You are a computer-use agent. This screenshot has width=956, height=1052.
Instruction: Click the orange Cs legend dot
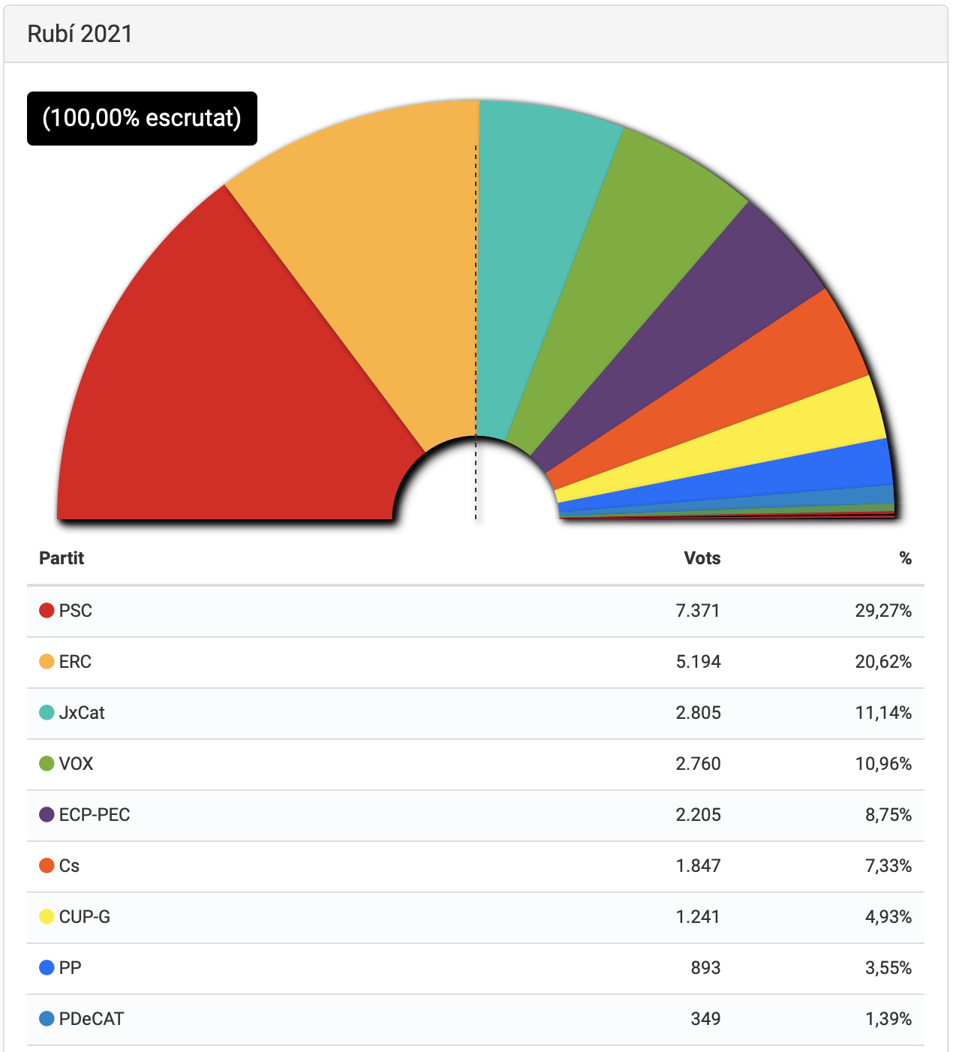47,866
